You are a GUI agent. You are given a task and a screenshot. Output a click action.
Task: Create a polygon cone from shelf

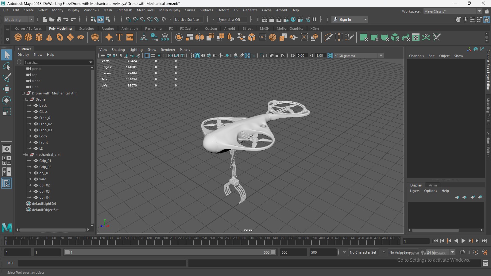(49, 37)
